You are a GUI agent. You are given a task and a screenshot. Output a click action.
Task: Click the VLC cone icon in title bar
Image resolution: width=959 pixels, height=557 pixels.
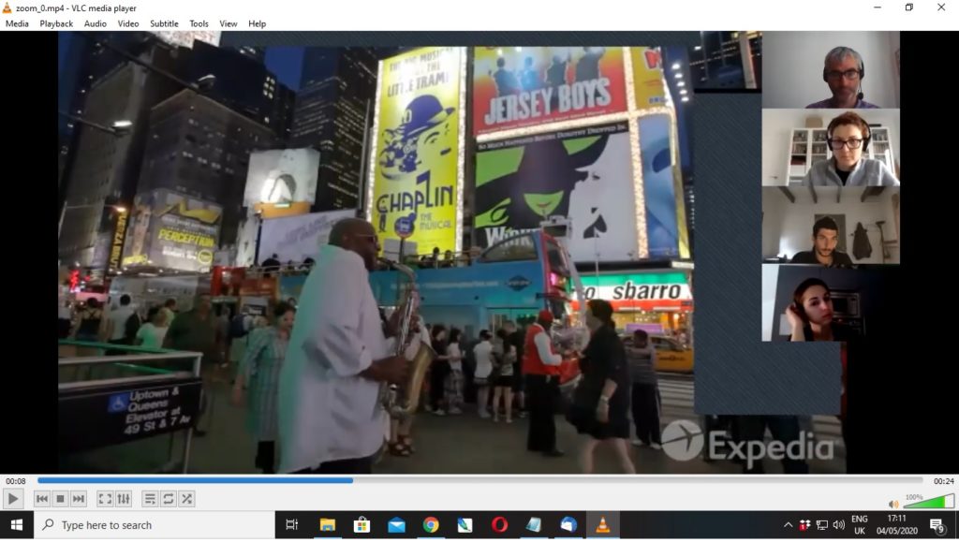pyautogui.click(x=7, y=7)
